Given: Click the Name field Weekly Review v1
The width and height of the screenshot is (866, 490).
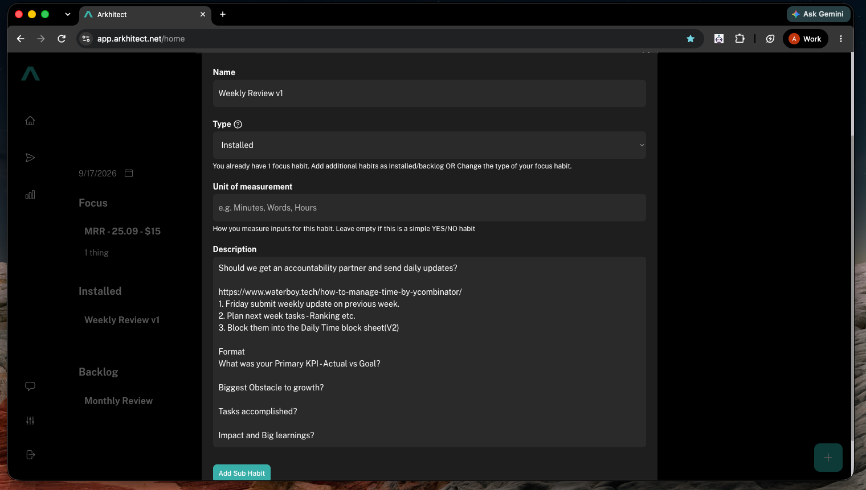Looking at the screenshot, I should point(429,93).
